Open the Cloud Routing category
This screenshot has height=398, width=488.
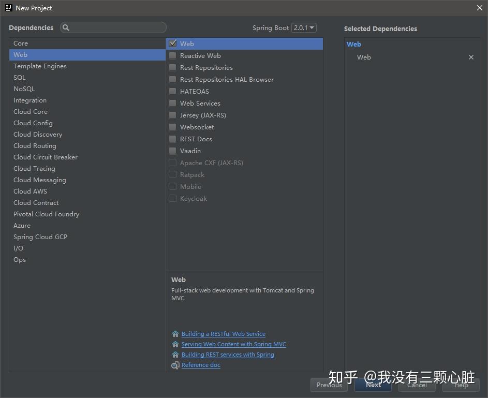87,145
